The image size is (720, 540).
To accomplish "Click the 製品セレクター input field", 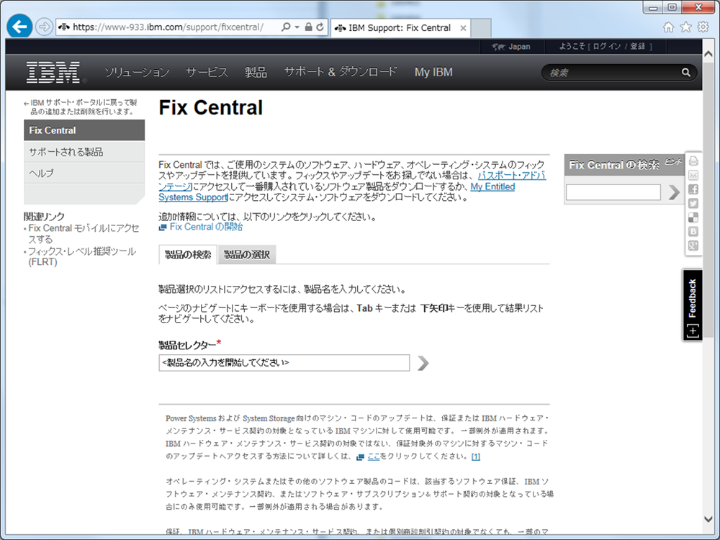I will 284,363.
